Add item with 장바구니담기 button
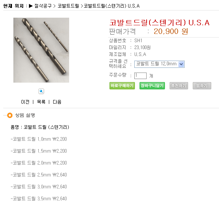This screenshot has width=219, height=201. point(152,86)
